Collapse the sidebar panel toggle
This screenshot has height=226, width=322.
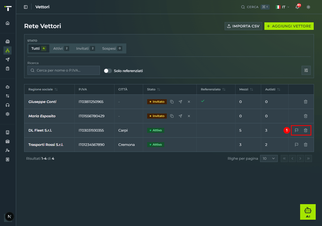(x=26, y=7)
